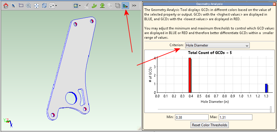The height and width of the screenshot is (132, 277).
Task: Click the zoom magnifier tool
Action: click(x=29, y=5)
